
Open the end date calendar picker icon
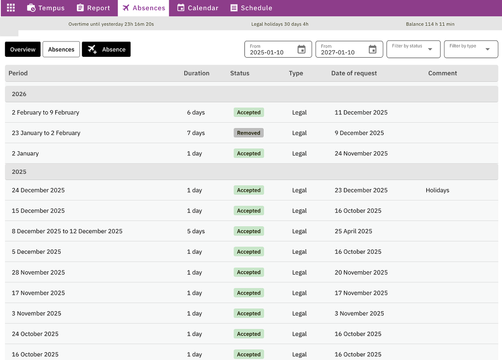[372, 49]
